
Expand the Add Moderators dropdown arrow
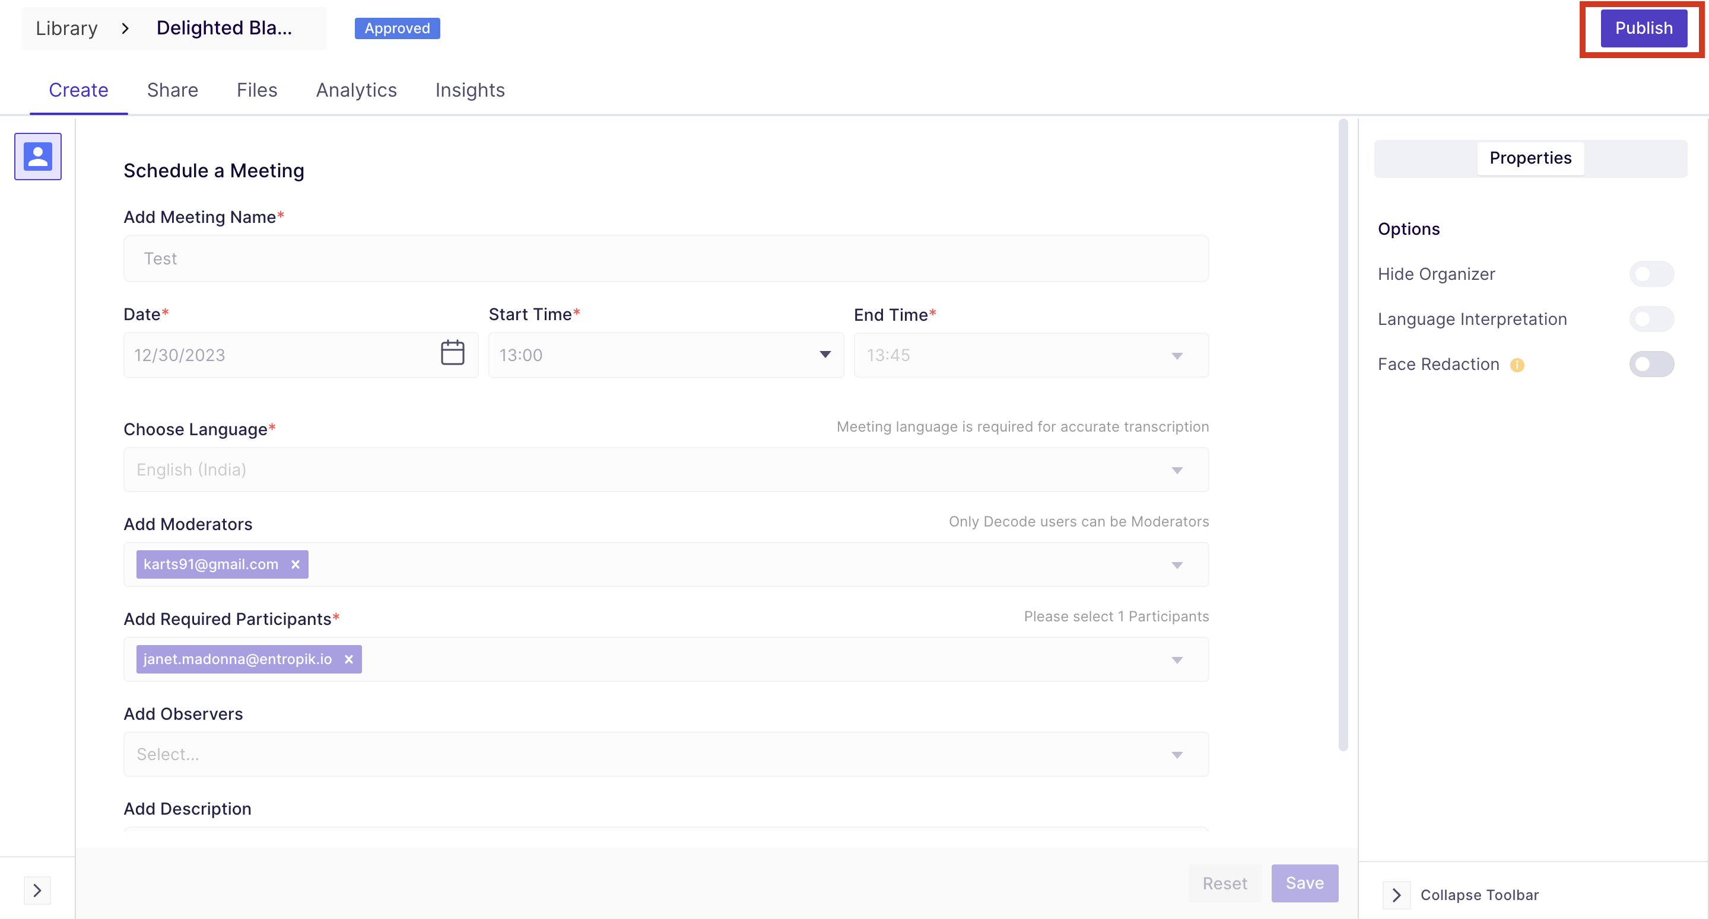pos(1177,565)
